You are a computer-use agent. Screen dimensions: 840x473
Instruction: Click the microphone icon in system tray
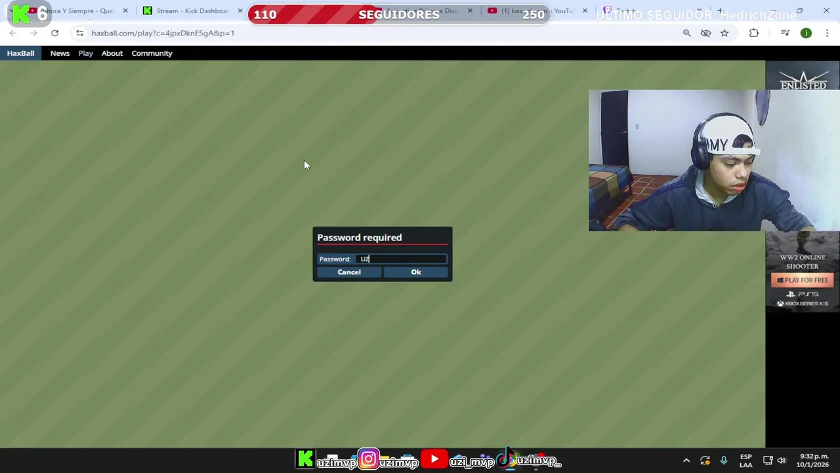coord(723,461)
